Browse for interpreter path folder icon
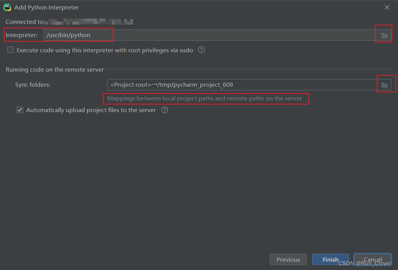The height and width of the screenshot is (270, 398). tap(384, 36)
